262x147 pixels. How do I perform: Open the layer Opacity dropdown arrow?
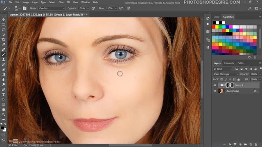pyautogui.click(x=260, y=74)
